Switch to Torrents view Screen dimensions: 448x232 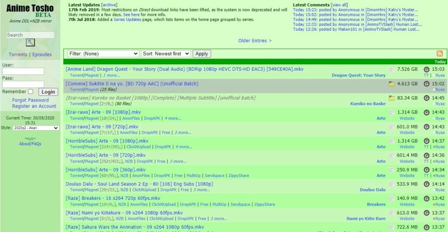(x=18, y=55)
